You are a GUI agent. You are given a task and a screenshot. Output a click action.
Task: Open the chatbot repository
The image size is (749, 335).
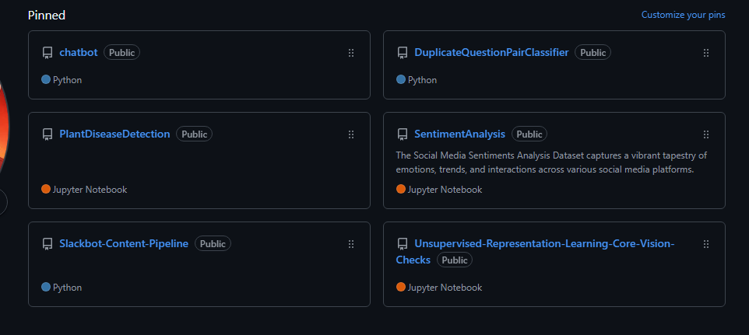[79, 53]
